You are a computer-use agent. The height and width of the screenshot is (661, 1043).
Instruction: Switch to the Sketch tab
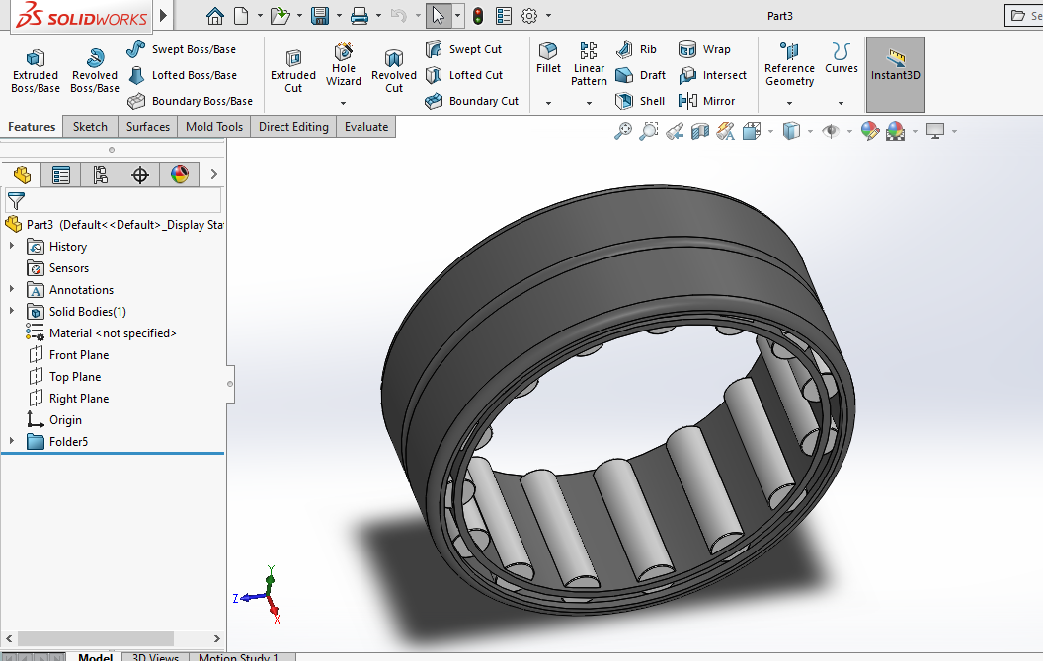(x=90, y=127)
